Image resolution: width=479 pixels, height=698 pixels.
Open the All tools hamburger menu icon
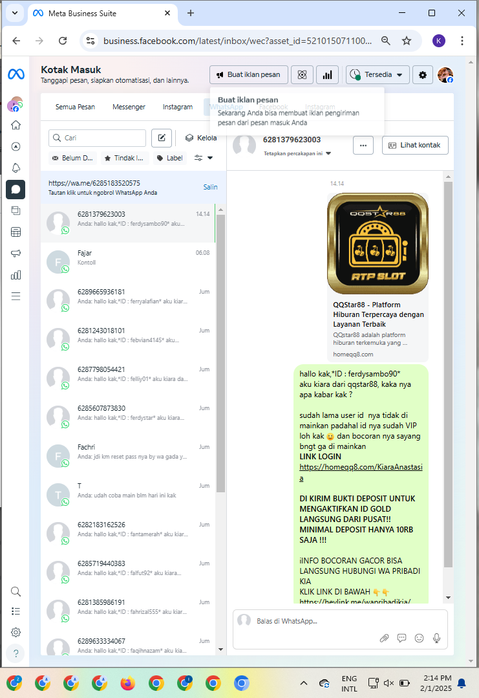coord(16,296)
